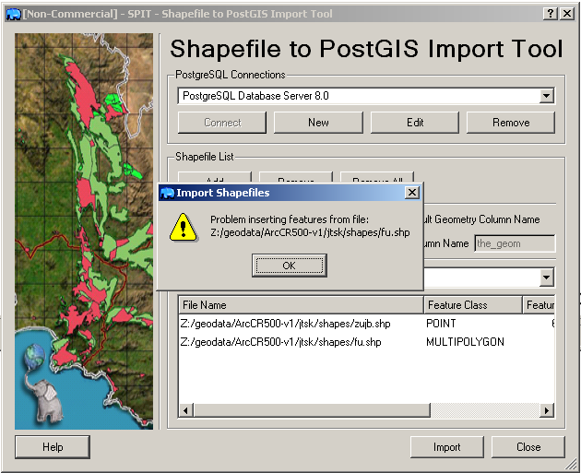The width and height of the screenshot is (581, 473).
Task: Click the Geometry Column Name field the_geom
Action: click(515, 243)
